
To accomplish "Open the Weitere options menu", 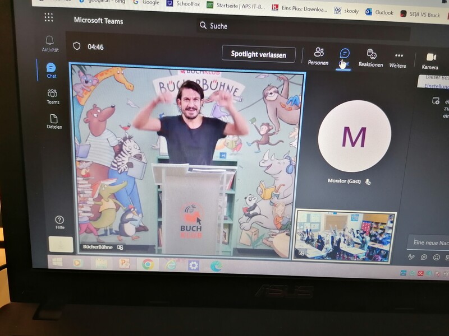I will (398, 61).
